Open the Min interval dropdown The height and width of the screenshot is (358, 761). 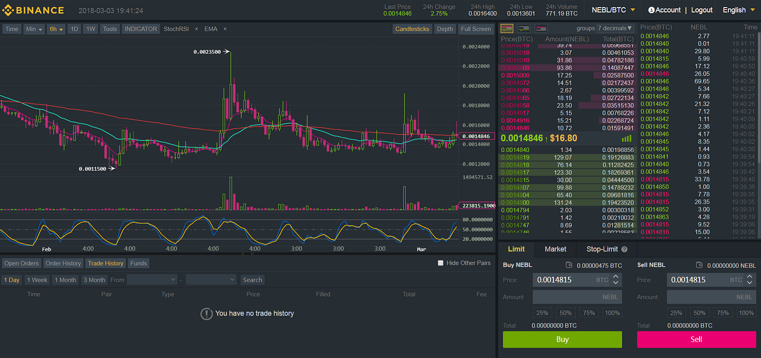coord(34,29)
